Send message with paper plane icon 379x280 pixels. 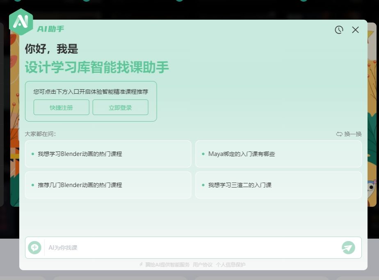click(348, 247)
